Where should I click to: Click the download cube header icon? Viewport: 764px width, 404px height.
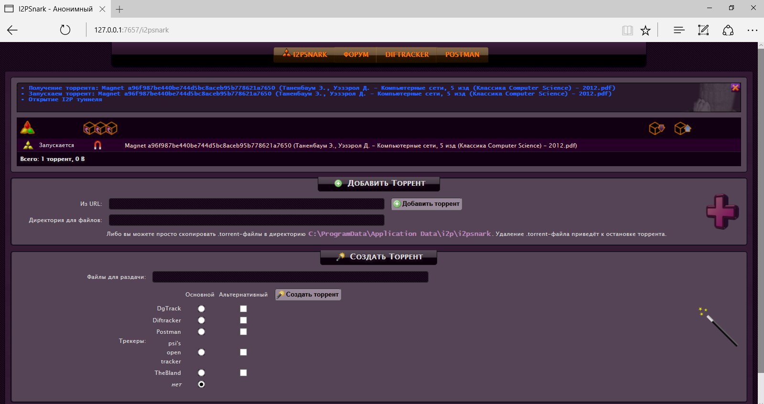click(x=657, y=128)
